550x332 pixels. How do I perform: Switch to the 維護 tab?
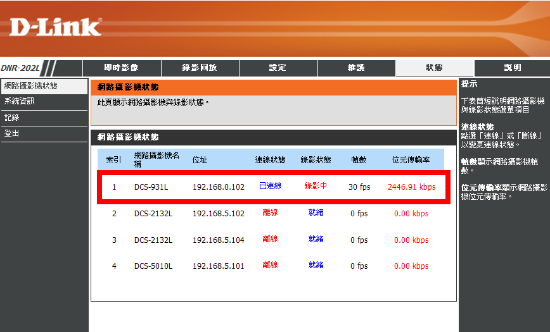tap(357, 68)
